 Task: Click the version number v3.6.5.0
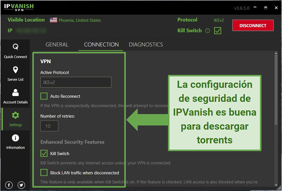[242, 8]
